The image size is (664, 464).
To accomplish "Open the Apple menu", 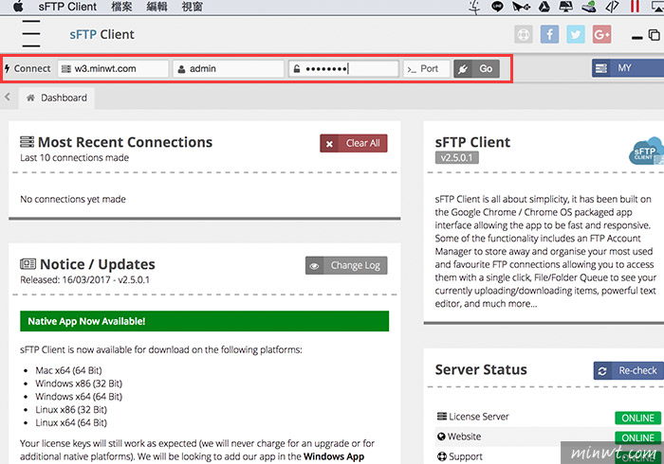I will pyautogui.click(x=18, y=7).
